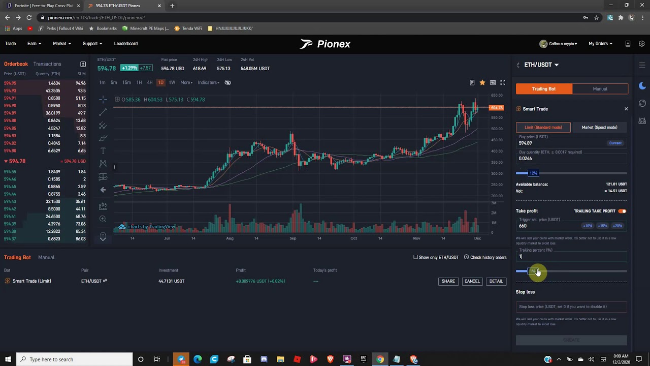The width and height of the screenshot is (650, 366).
Task: Click the SHARE button for Smart Trade
Action: point(448,281)
